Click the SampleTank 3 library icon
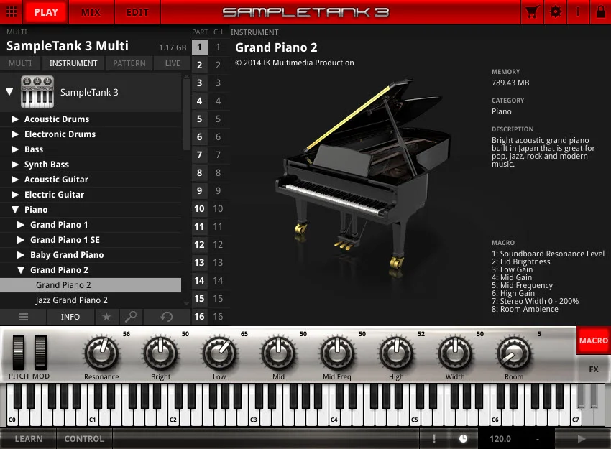Image resolution: width=611 pixels, height=449 pixels. click(x=37, y=92)
